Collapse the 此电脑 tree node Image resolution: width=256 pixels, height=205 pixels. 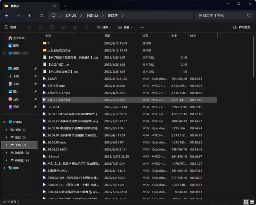coord(4,122)
